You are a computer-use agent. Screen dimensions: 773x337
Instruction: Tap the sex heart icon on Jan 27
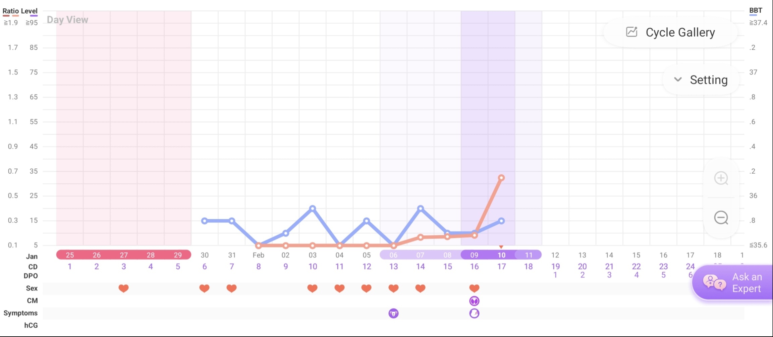(123, 288)
